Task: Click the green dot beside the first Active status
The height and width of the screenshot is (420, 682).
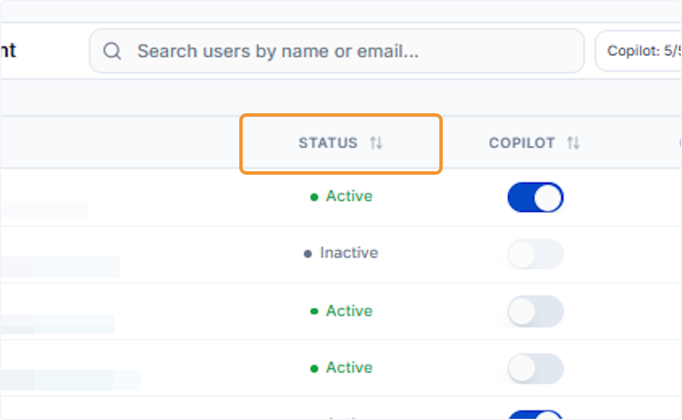Action: (x=314, y=197)
